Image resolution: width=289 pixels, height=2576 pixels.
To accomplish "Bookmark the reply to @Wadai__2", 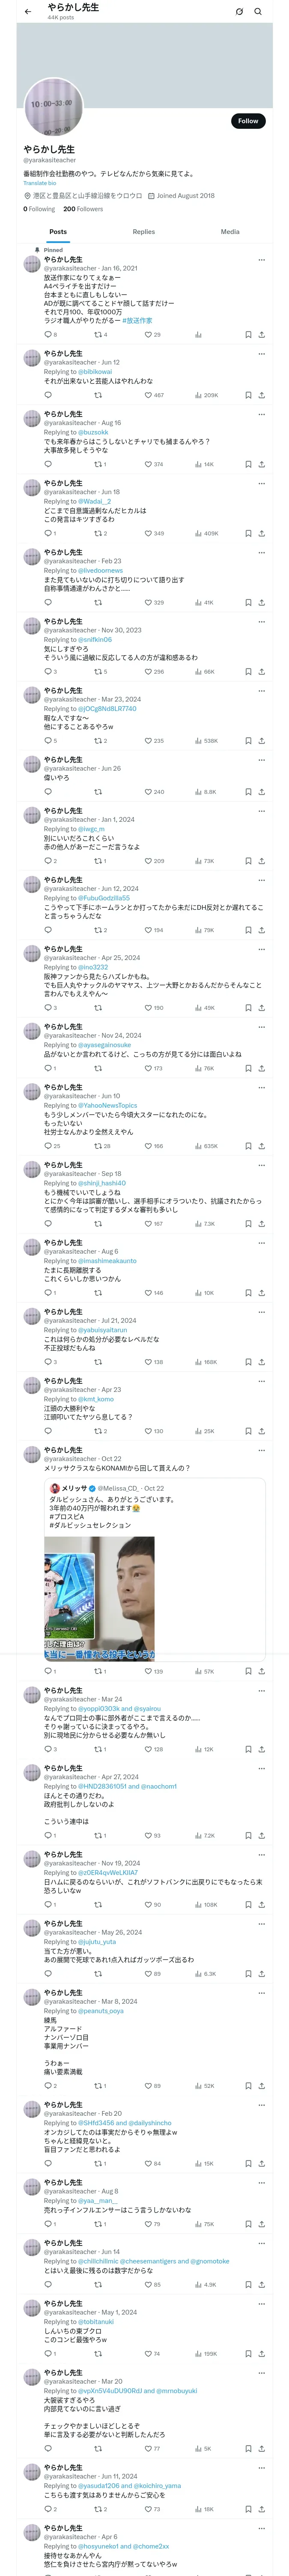I will tap(248, 533).
